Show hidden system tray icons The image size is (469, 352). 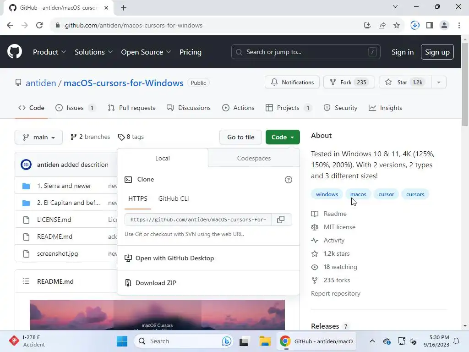tap(372, 341)
